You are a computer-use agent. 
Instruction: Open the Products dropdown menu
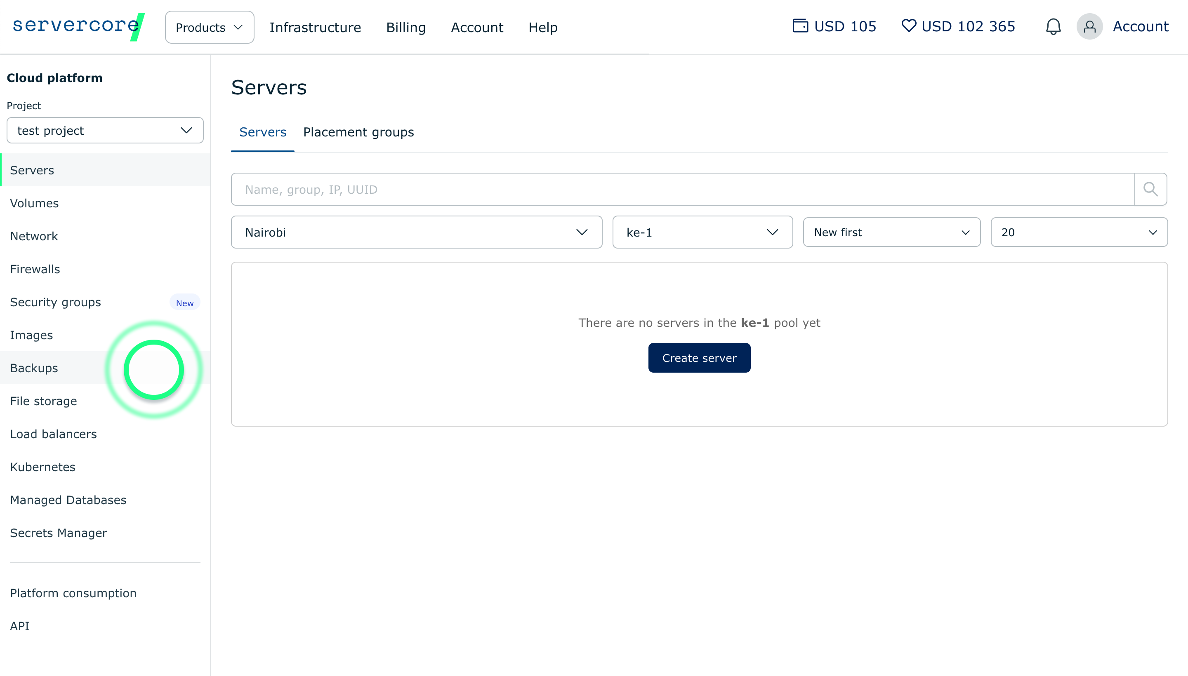click(x=209, y=27)
